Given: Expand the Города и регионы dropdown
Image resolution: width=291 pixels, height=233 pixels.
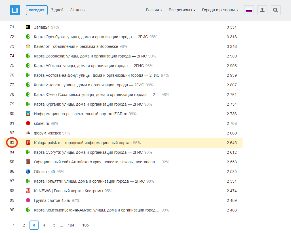Looking at the screenshot, I should [220, 10].
